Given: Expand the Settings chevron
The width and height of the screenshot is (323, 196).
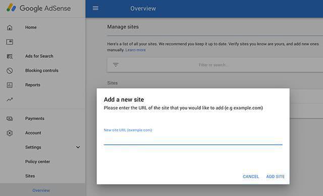Looking at the screenshot, I should (x=78, y=147).
